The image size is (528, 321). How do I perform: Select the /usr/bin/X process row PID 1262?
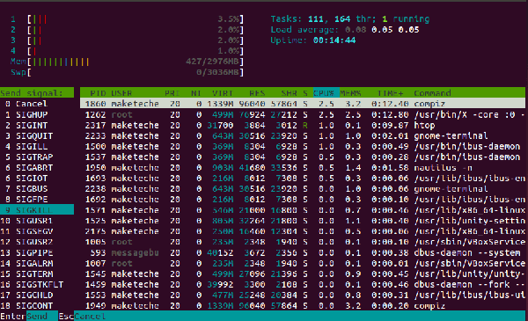[x=303, y=114]
